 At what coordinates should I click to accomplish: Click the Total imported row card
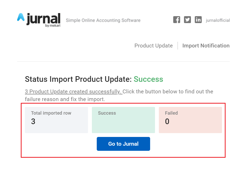pos(56,120)
